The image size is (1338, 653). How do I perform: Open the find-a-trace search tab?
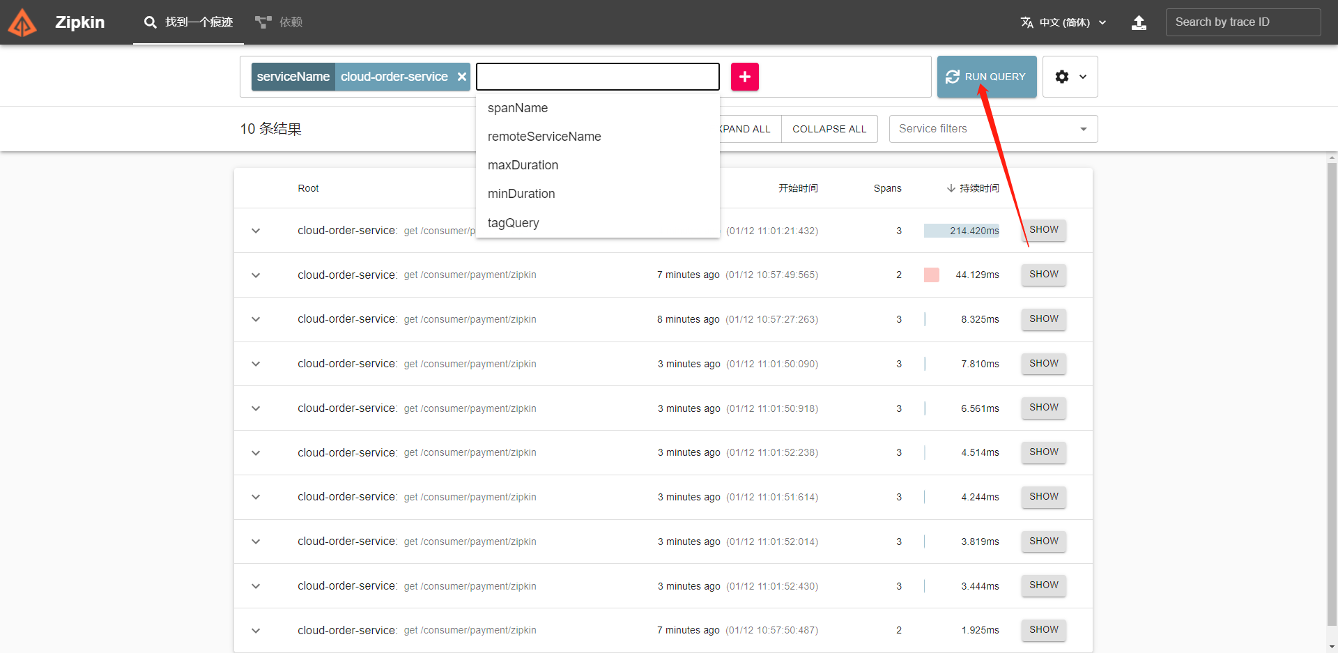tap(188, 22)
